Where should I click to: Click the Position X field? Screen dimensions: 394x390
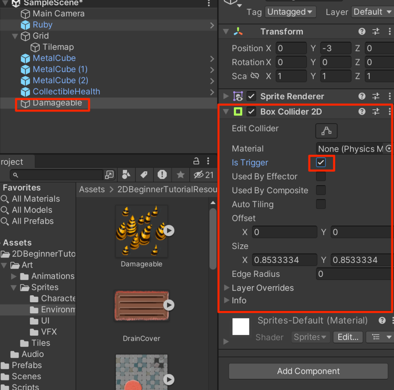click(291, 48)
